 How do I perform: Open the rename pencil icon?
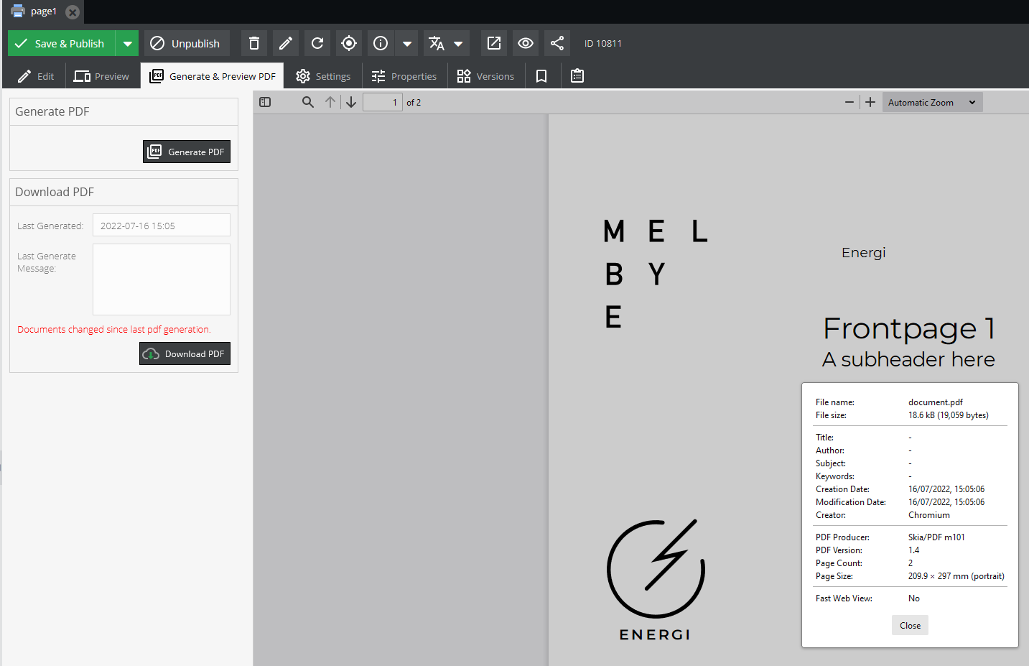[x=285, y=43]
